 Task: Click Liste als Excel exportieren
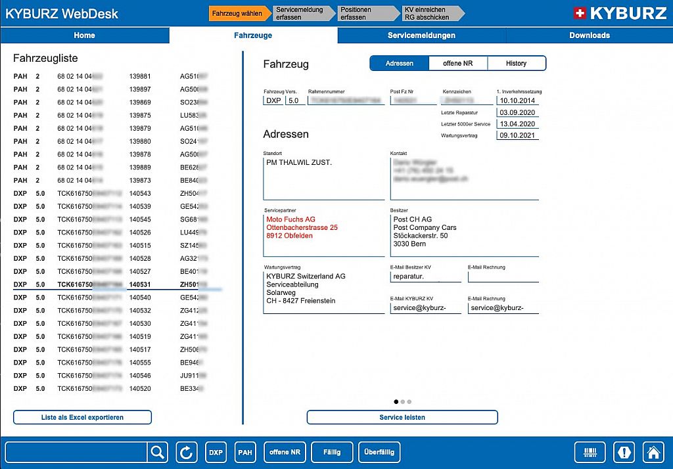[81, 417]
